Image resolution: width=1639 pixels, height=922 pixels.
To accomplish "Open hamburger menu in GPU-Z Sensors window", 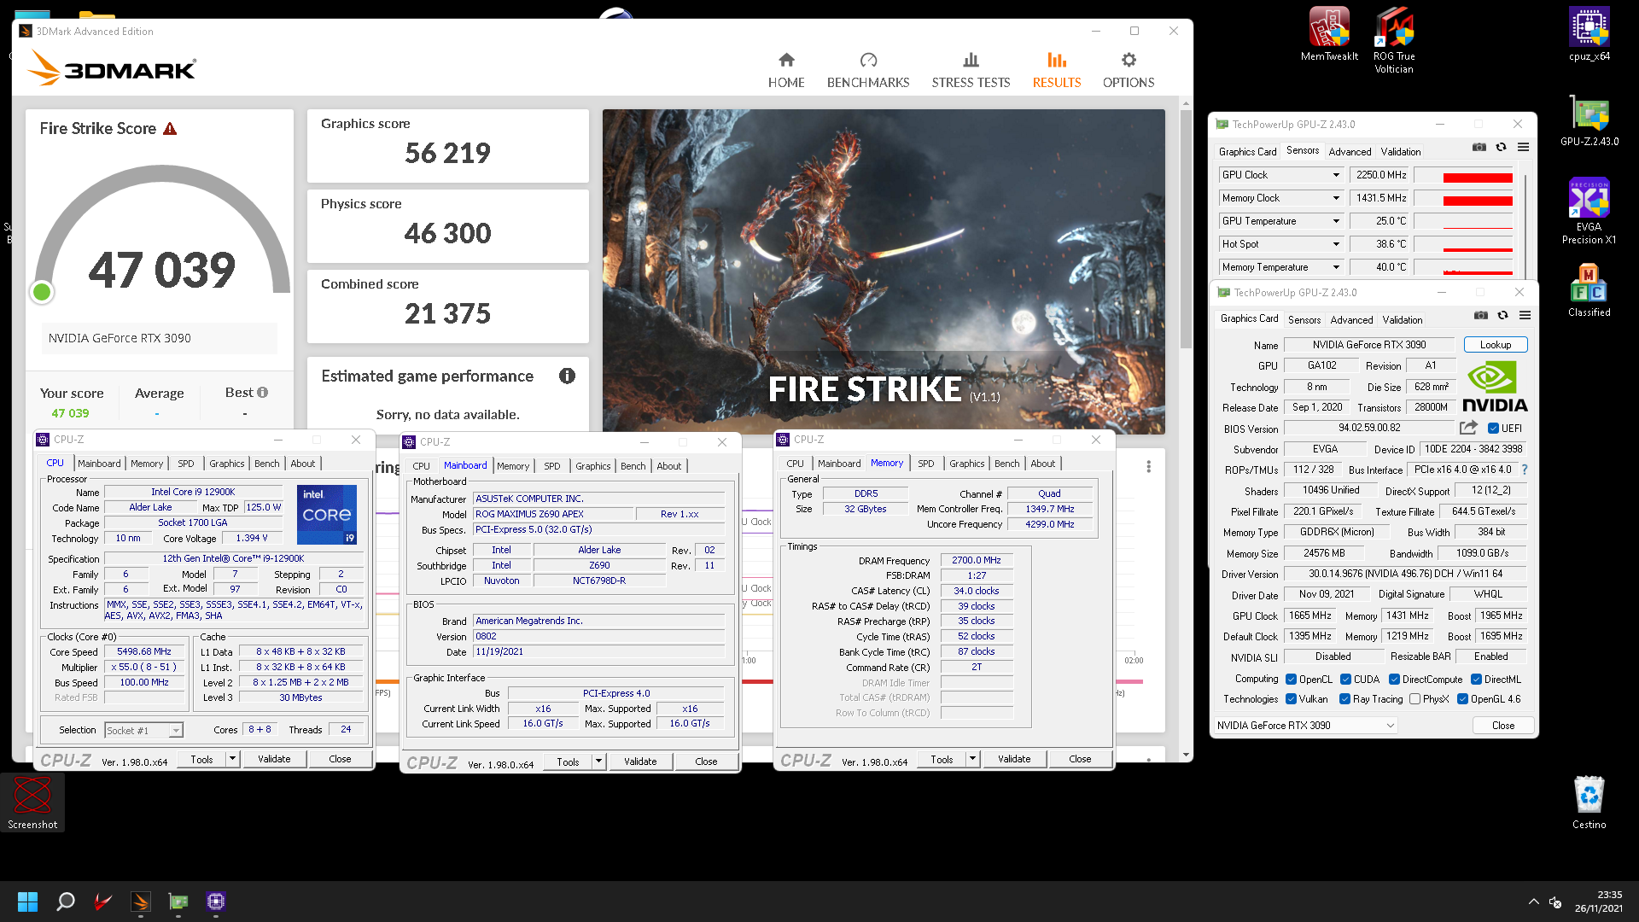I will [x=1523, y=148].
